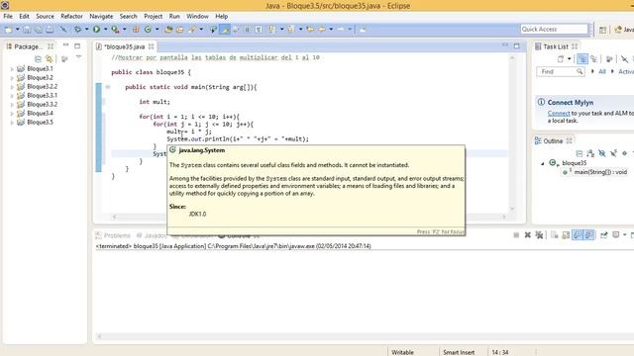Expand the Bloque3.2.2 project tree
Viewport: 634px width, 356px height.
point(12,87)
